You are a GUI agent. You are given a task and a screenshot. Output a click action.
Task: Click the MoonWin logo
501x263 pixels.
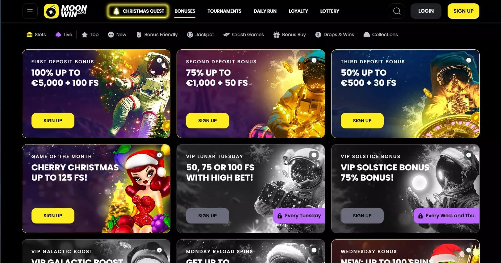[65, 11]
